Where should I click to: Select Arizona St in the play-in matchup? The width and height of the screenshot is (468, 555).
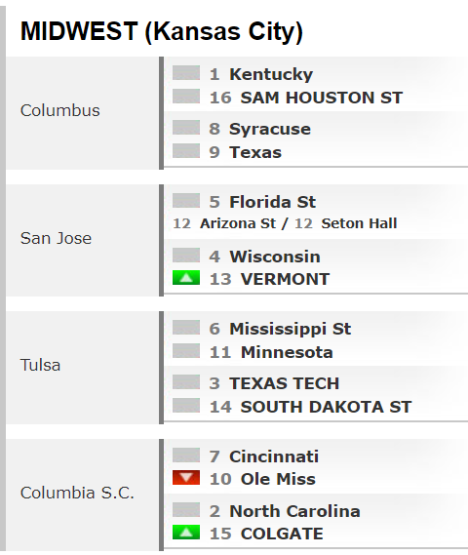[238, 223]
